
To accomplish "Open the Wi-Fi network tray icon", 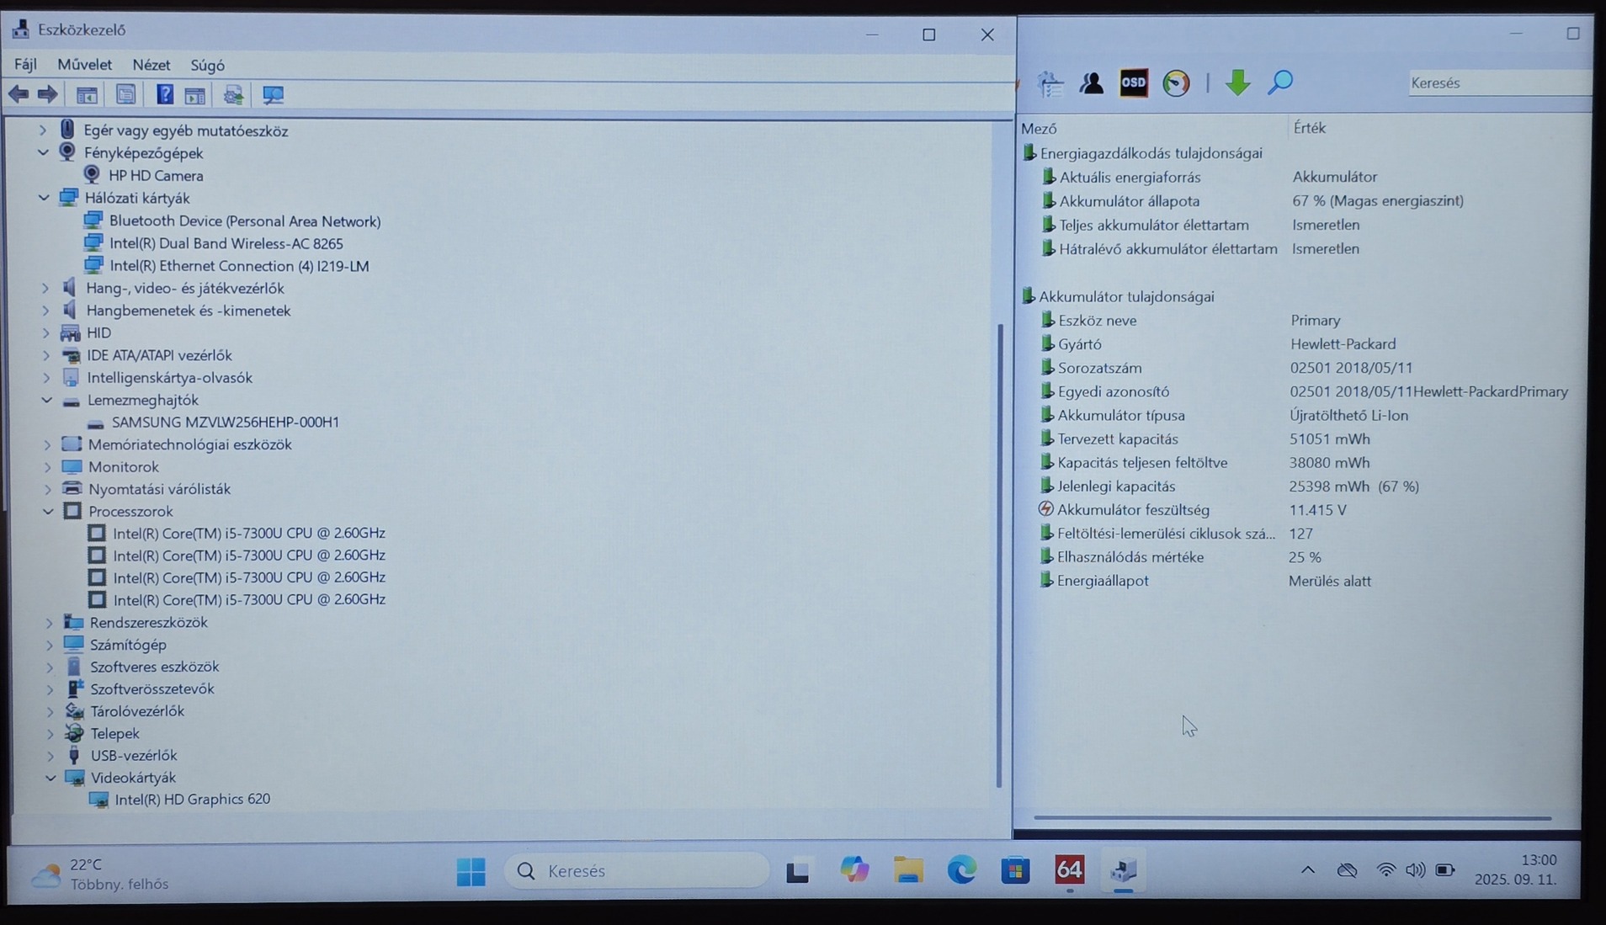I will click(x=1385, y=870).
